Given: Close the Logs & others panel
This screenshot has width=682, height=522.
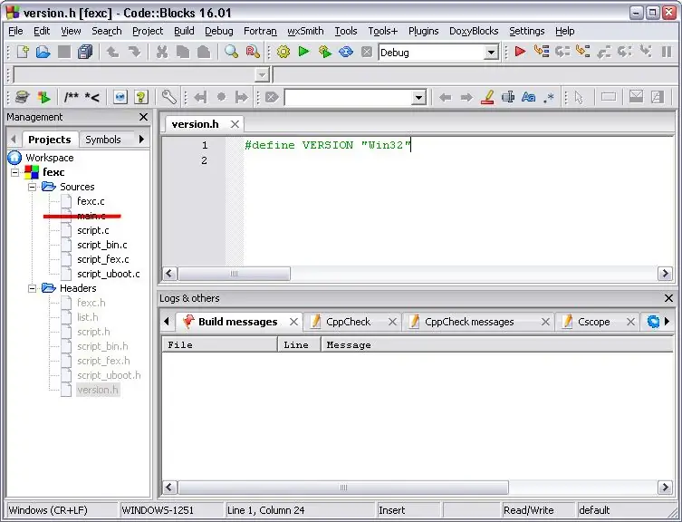Looking at the screenshot, I should pyautogui.click(x=668, y=298).
